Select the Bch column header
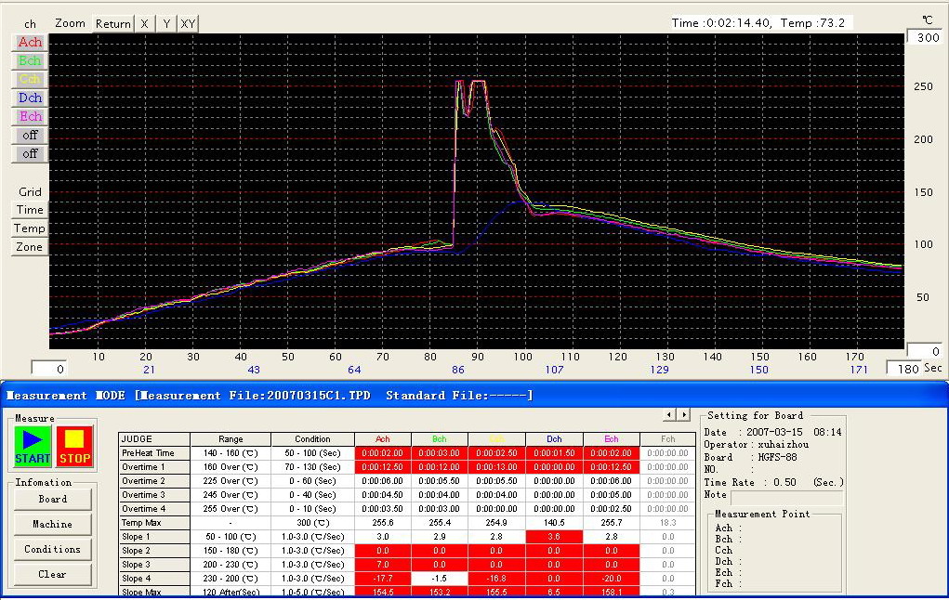 [x=440, y=439]
